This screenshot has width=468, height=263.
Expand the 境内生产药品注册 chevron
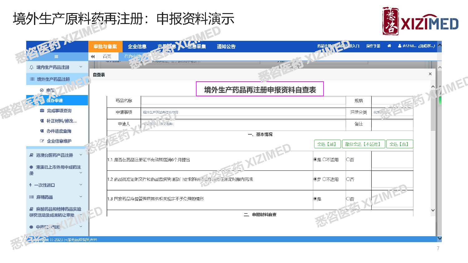81,67
